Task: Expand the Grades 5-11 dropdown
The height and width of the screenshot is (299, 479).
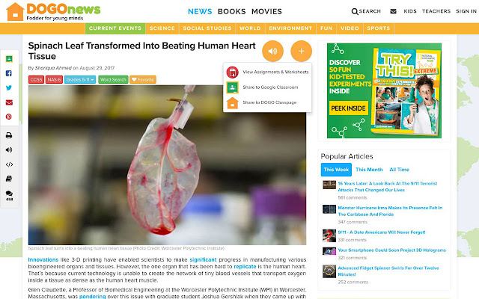Action: click(80, 80)
